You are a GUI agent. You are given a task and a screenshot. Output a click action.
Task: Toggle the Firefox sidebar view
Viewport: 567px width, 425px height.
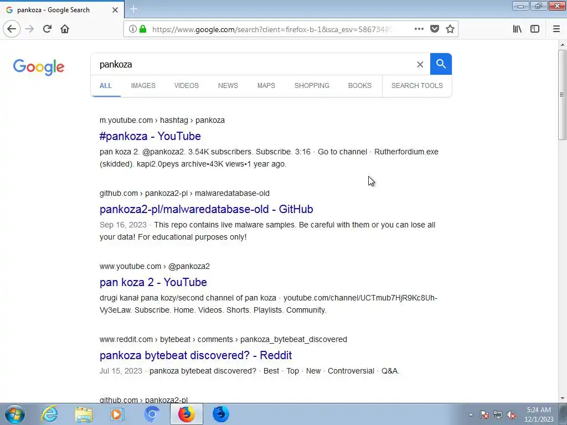(535, 29)
